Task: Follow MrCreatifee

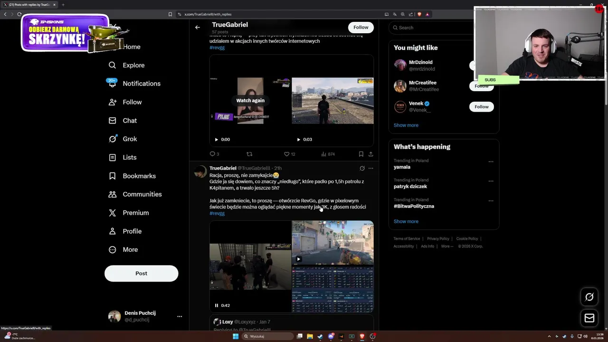Action: [481, 86]
